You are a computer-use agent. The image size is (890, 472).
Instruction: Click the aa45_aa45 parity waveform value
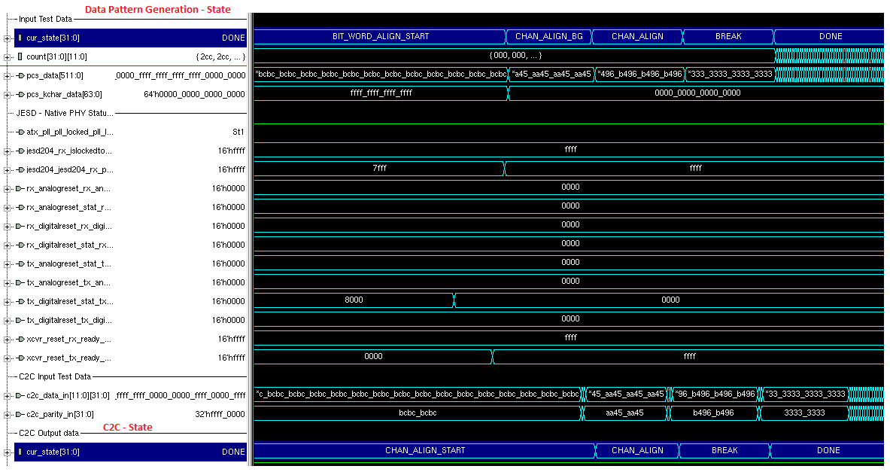[x=624, y=413]
